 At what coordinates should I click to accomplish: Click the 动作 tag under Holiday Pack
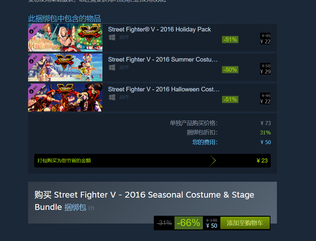124,38
